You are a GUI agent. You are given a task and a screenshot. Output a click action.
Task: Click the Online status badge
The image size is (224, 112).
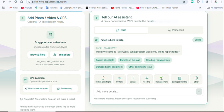(198, 40)
